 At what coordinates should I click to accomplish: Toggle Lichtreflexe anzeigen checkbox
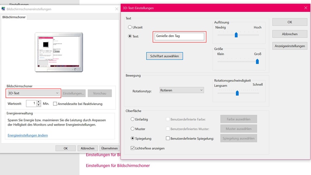tap(133, 148)
